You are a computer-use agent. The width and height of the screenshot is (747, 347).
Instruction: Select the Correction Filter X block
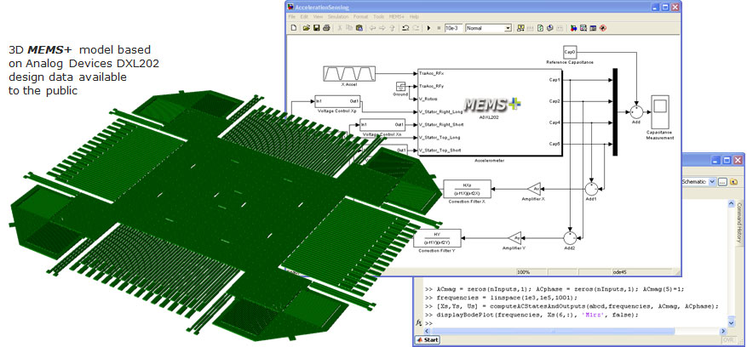pyautogui.click(x=468, y=189)
